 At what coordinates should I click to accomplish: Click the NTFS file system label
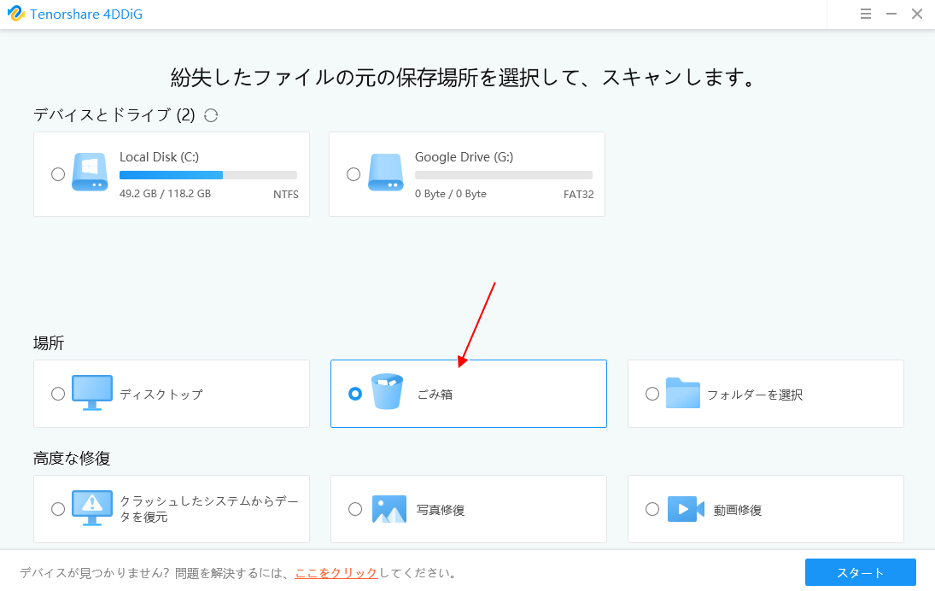(x=286, y=195)
